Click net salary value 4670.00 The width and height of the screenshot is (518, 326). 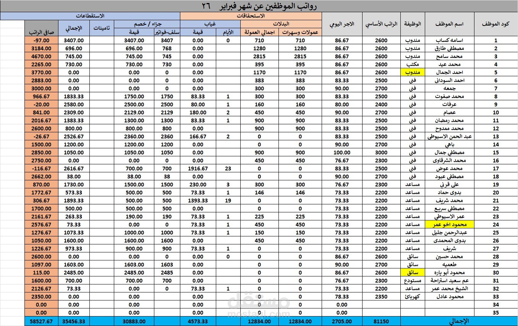point(41,56)
